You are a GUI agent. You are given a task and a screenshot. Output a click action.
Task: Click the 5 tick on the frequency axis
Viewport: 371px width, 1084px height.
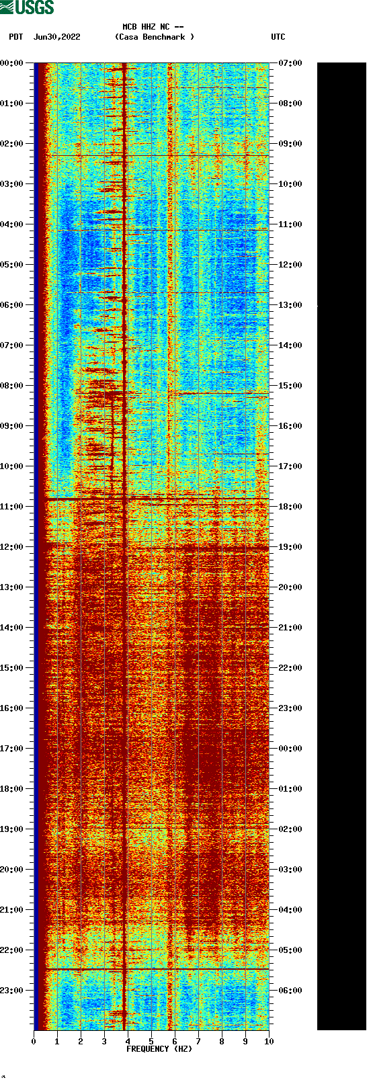tap(151, 1042)
